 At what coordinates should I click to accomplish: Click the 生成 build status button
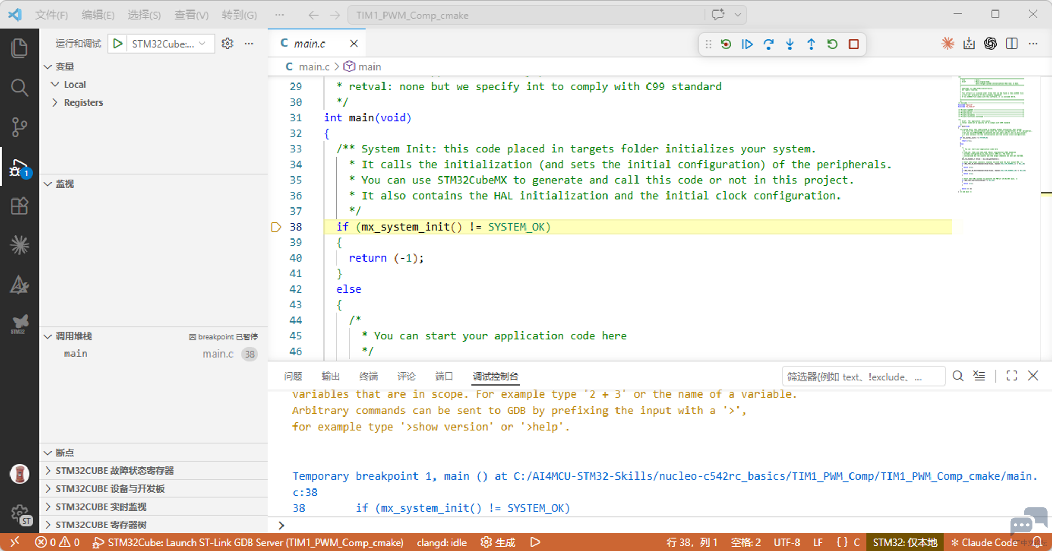[x=498, y=543]
